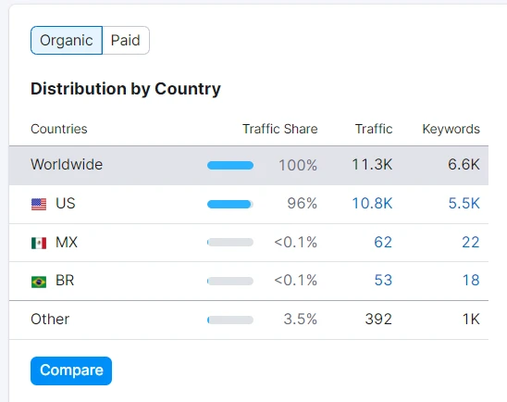507x402 pixels.
Task: Click the Traffic Share column header
Action: pyautogui.click(x=280, y=129)
